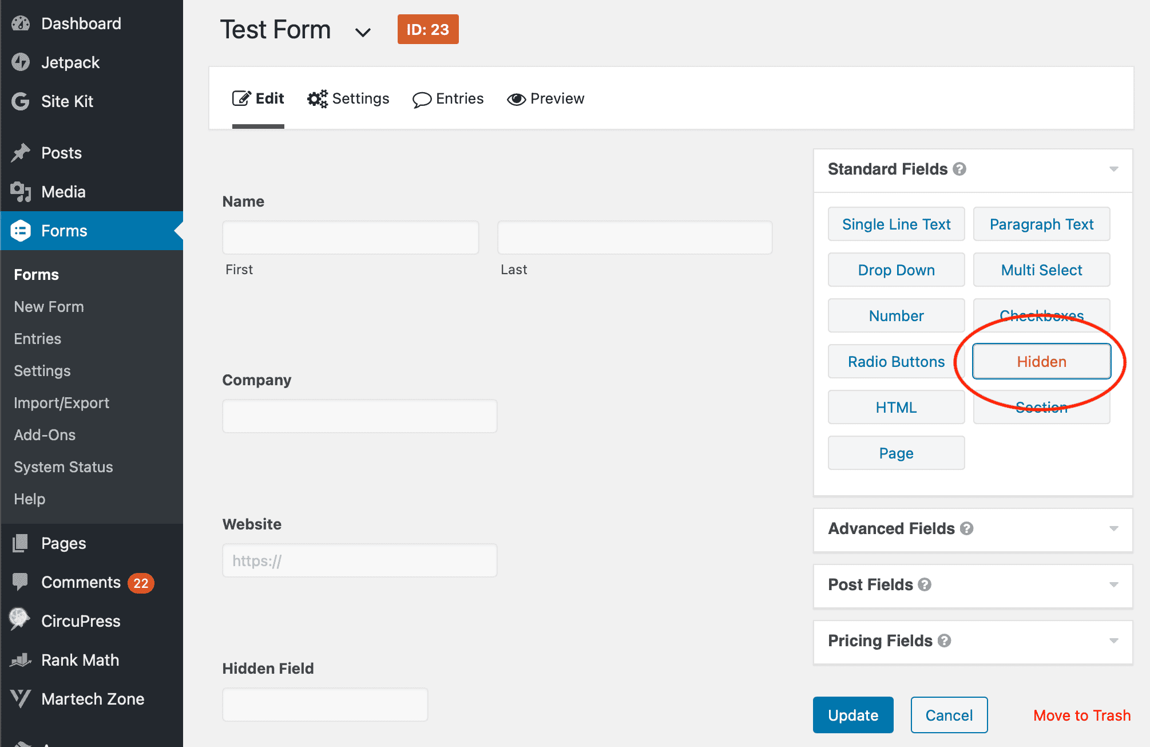This screenshot has height=747, width=1150.
Task: Open Settings in Forms sidebar submenu
Action: 42,371
